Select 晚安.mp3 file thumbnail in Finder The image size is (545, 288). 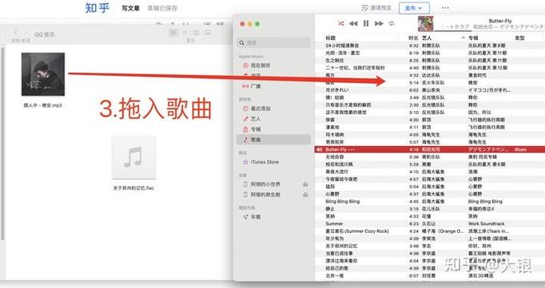click(x=42, y=74)
